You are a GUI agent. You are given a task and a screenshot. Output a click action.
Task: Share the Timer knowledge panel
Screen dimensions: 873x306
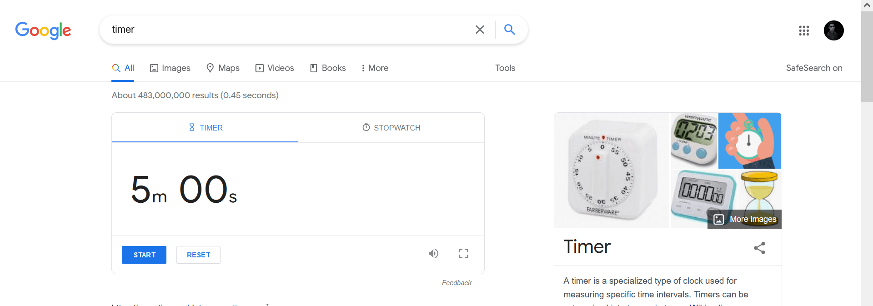(x=759, y=248)
